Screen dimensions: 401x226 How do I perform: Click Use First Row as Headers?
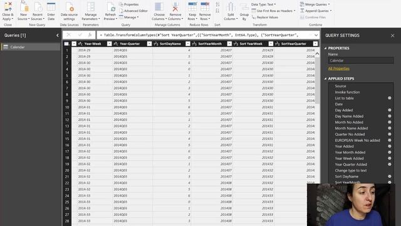point(273,11)
